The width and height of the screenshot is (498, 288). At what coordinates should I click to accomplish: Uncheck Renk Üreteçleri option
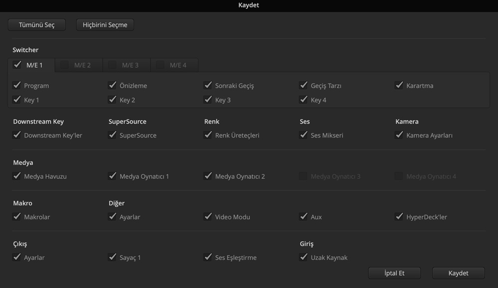(208, 135)
